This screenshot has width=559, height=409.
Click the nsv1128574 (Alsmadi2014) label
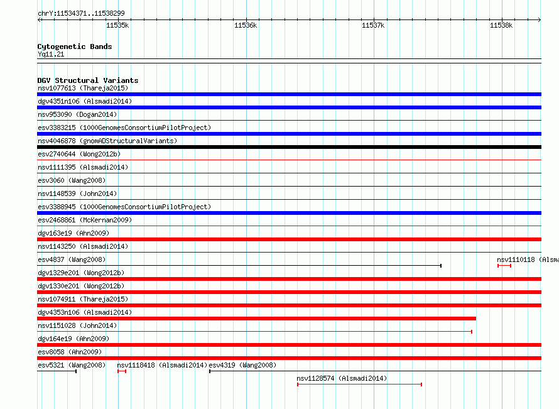pos(342,378)
